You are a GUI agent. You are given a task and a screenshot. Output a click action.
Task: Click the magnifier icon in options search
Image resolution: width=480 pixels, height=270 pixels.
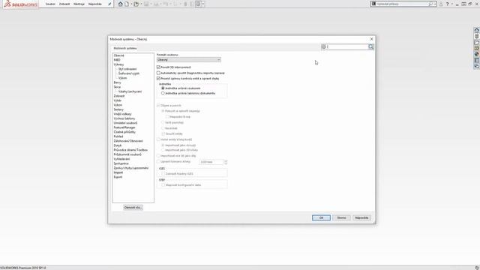(x=371, y=46)
